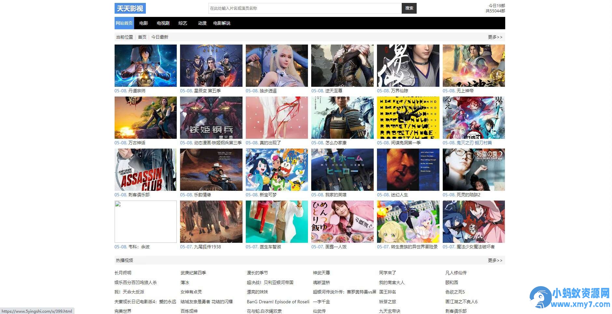Open the 间谍兔洞第一季 poster thumbnail

(408, 118)
